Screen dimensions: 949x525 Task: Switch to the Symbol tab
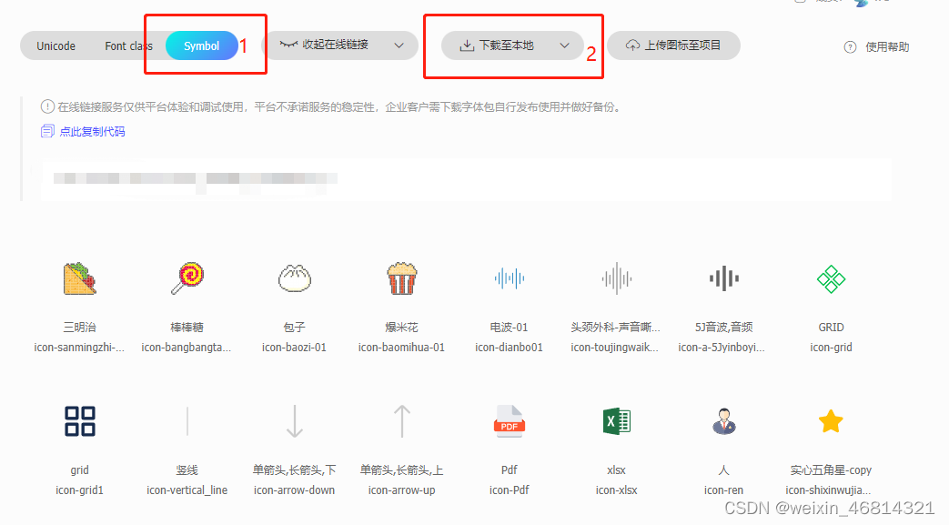[x=202, y=46]
